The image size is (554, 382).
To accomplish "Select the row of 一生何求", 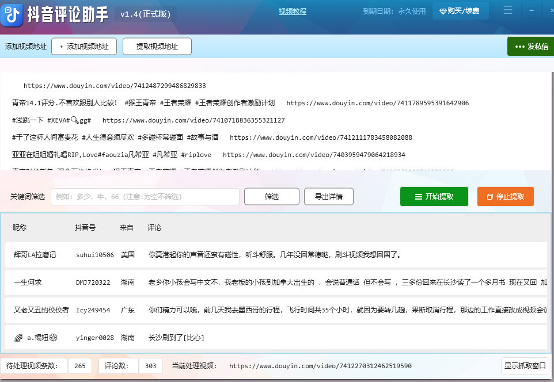I will point(276,282).
